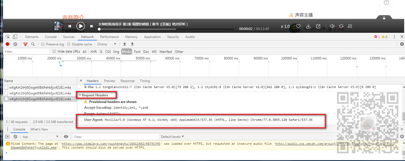Open the console drawer three-dot menu
This screenshot has height=161, width=405.
click(x=7, y=129)
